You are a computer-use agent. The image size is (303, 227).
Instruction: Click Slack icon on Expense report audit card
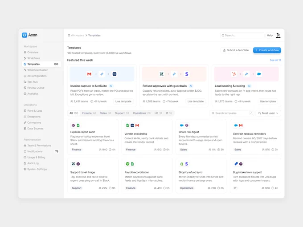73,126
